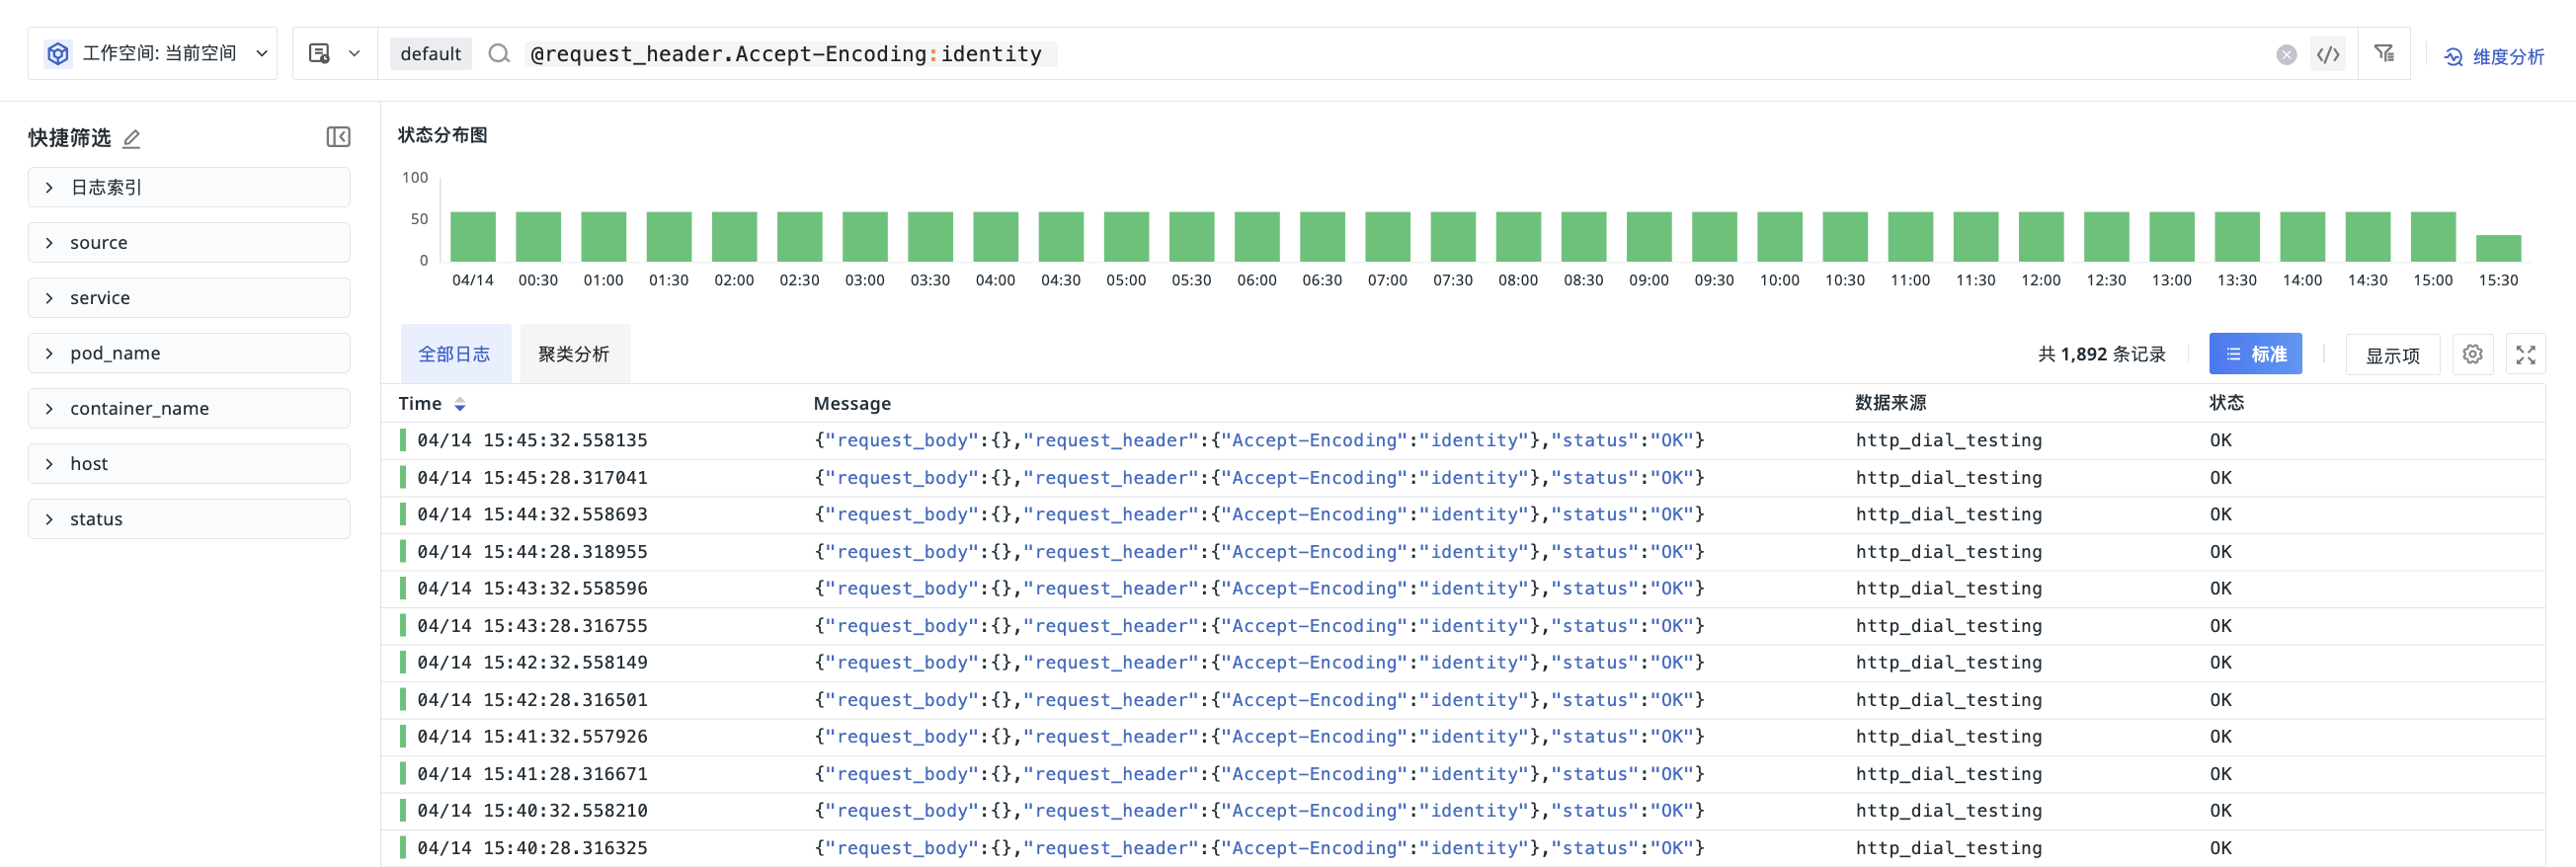Switch to the 聚类分析 tab
The width and height of the screenshot is (2576, 867).
(574, 354)
